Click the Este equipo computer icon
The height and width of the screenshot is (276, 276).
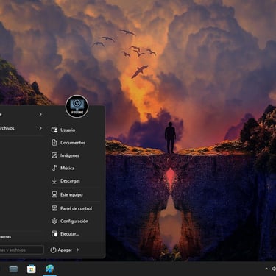click(x=54, y=194)
